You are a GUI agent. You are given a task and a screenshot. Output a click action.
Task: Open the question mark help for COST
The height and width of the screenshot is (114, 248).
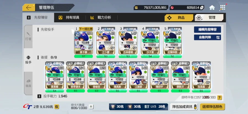point(219,98)
